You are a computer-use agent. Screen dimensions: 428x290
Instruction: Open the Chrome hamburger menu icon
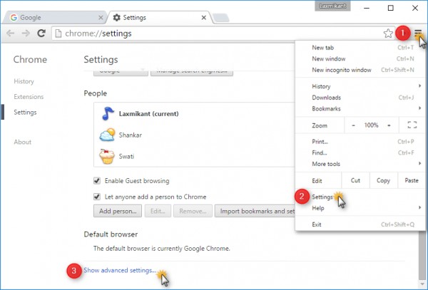tap(418, 33)
